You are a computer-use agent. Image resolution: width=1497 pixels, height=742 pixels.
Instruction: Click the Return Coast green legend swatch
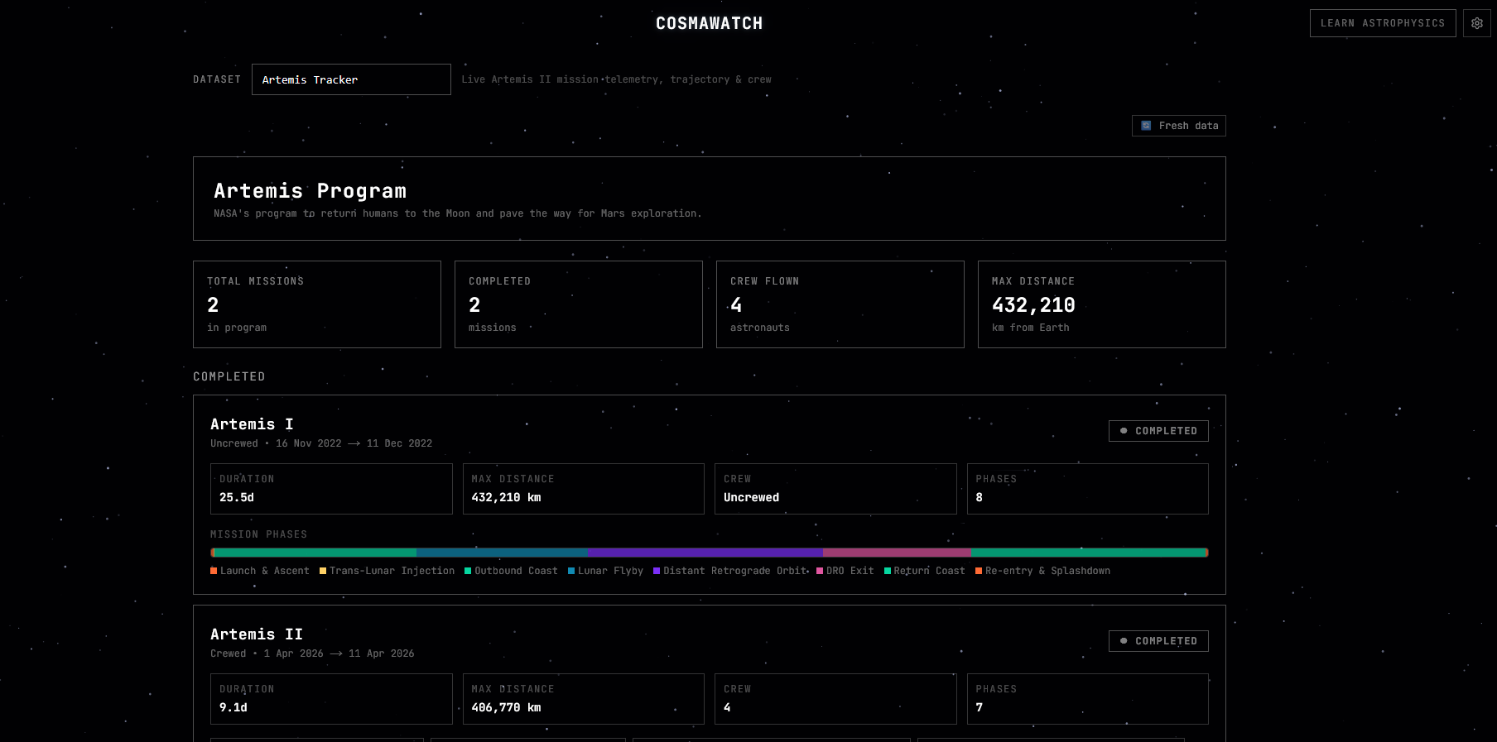888,571
